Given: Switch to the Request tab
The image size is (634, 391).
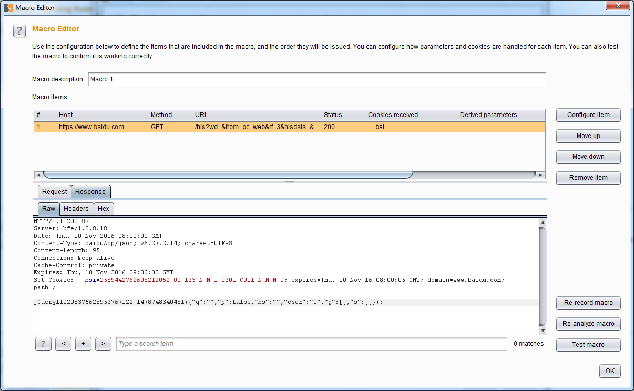Looking at the screenshot, I should coord(54,192).
